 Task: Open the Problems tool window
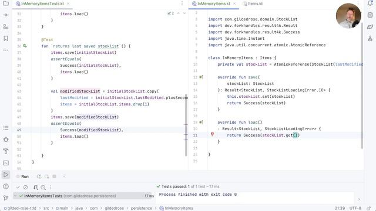[6, 186]
